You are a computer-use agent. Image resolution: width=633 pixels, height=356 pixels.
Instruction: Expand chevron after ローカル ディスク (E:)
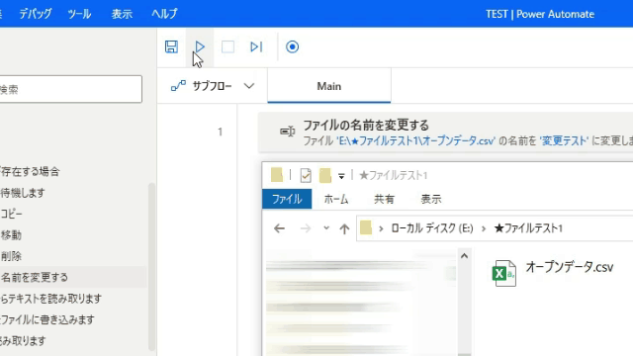[x=484, y=228]
